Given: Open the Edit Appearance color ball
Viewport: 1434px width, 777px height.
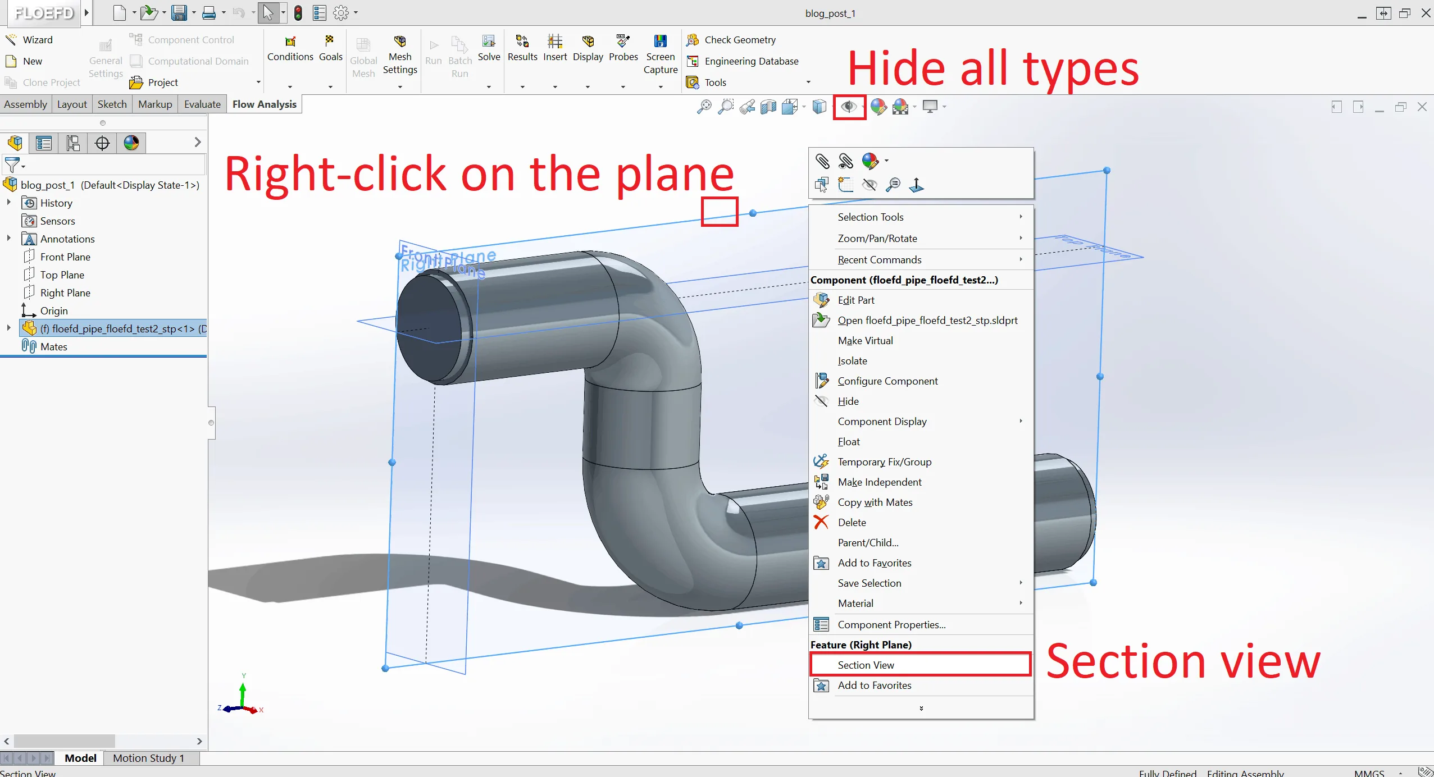Looking at the screenshot, I should pyautogui.click(x=878, y=107).
